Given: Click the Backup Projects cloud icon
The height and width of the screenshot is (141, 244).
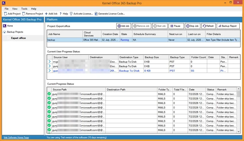Looking at the screenshot, I should 5,32.
